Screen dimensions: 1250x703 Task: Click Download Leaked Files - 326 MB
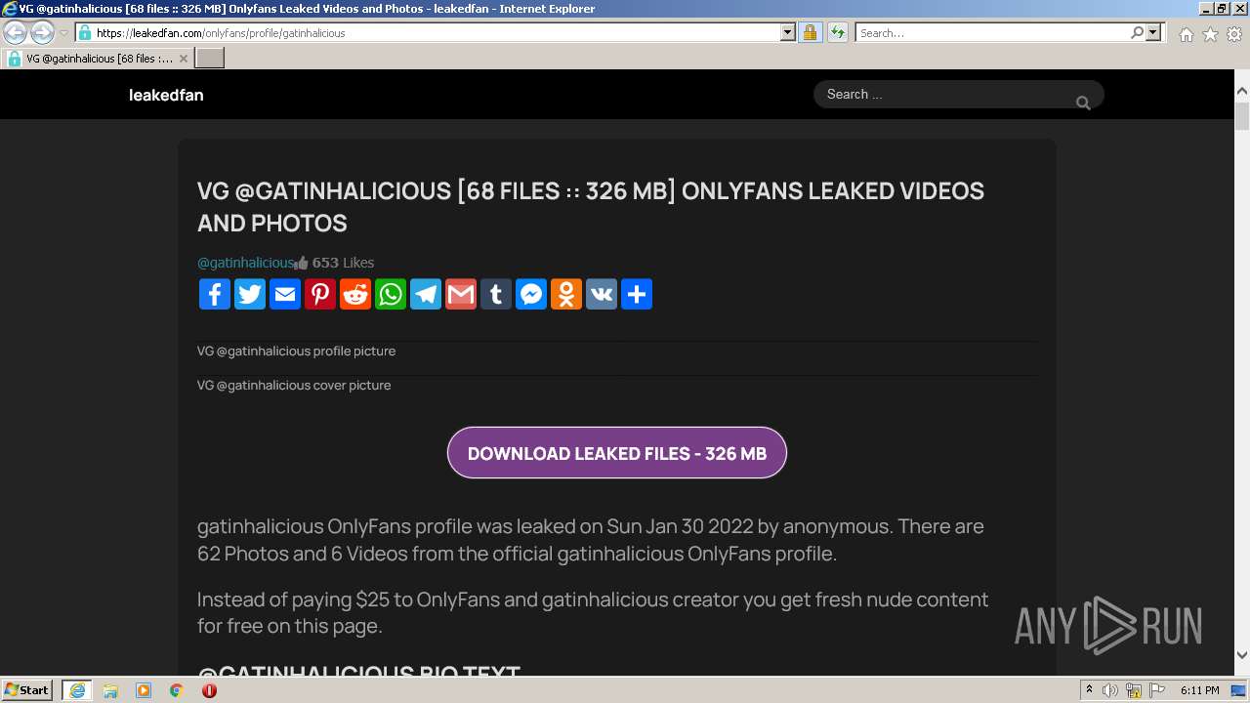(617, 453)
